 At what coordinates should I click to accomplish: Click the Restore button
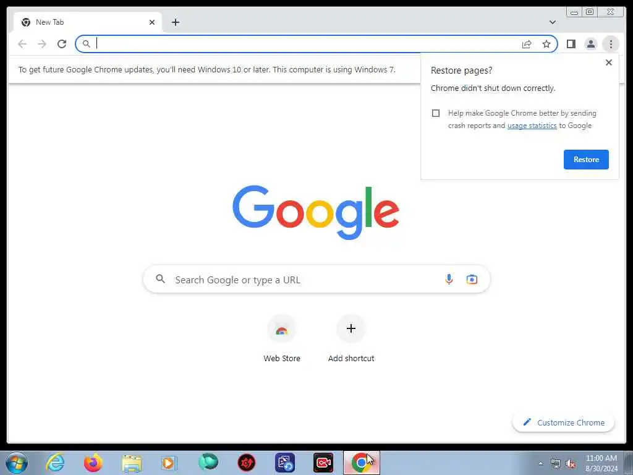tap(586, 159)
